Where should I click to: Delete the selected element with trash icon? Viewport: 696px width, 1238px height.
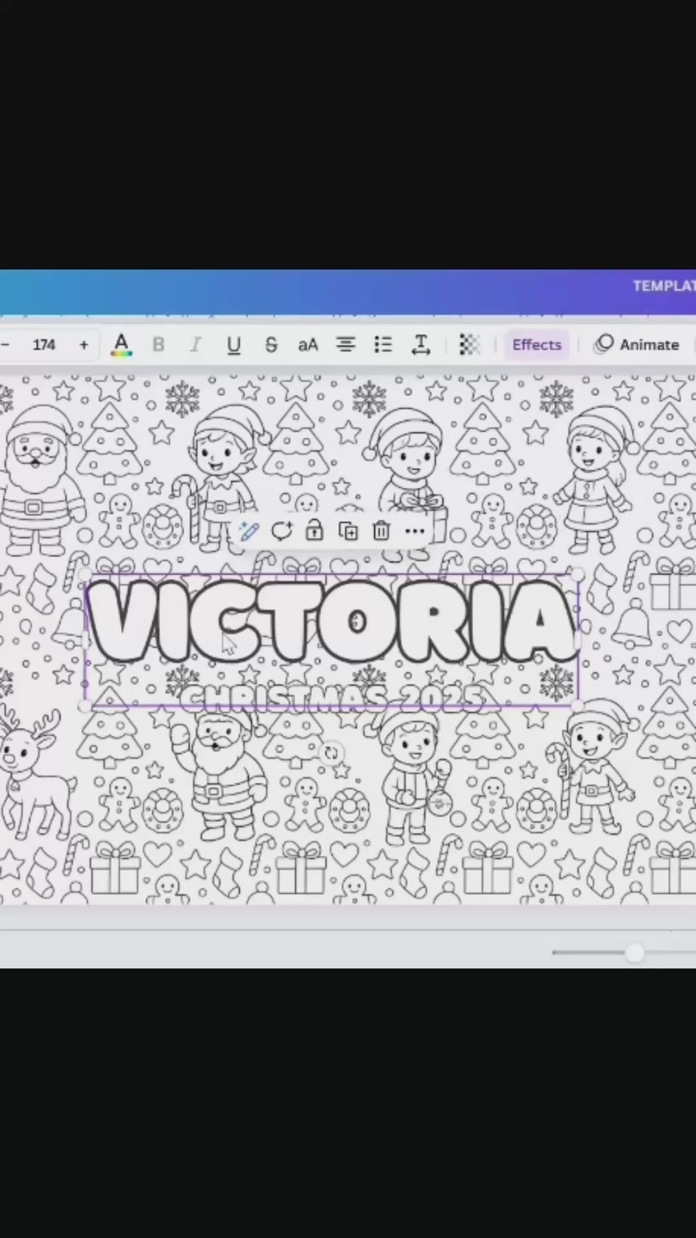coord(381,531)
